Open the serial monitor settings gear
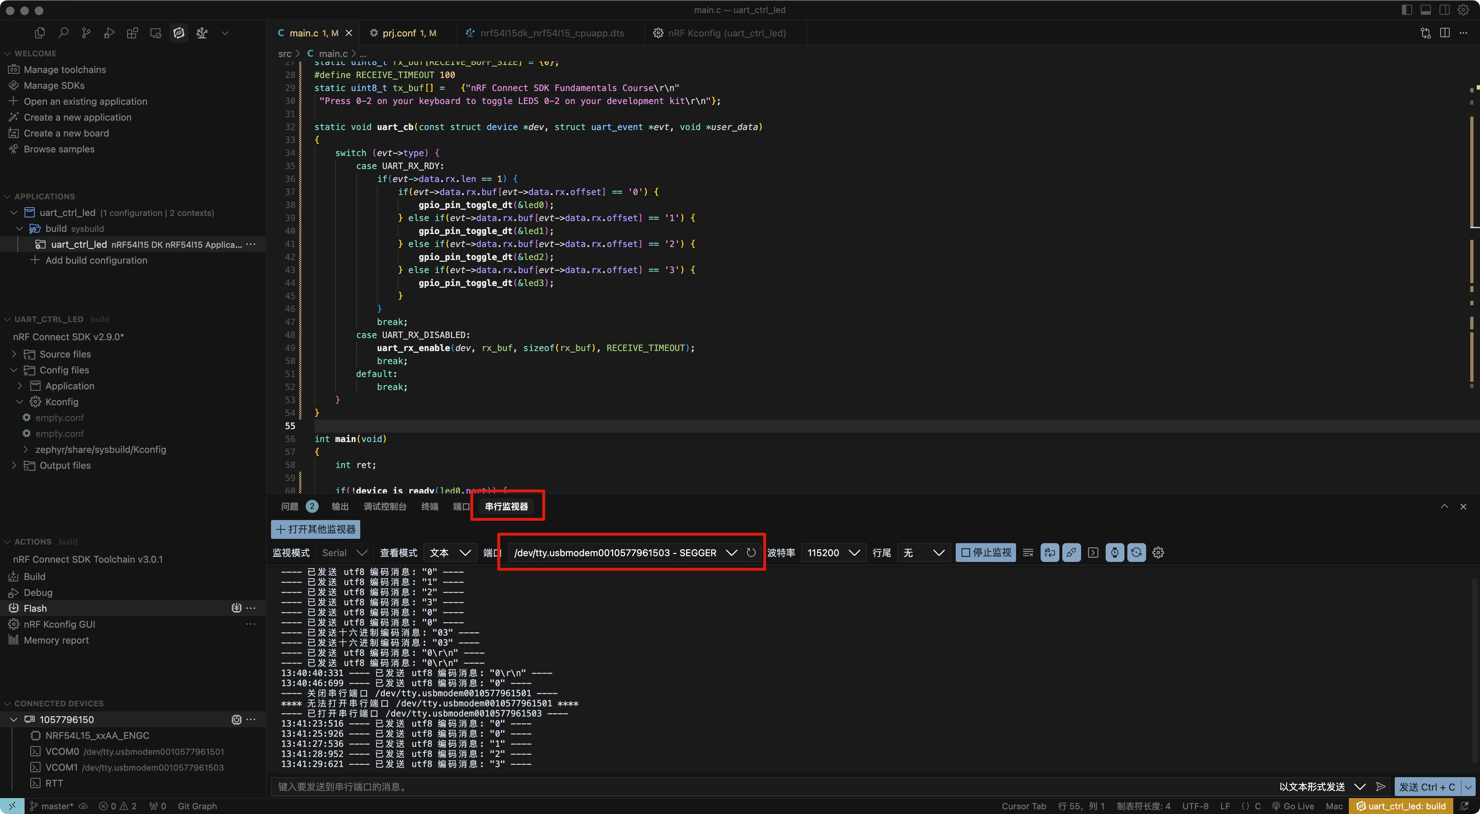 1158,553
